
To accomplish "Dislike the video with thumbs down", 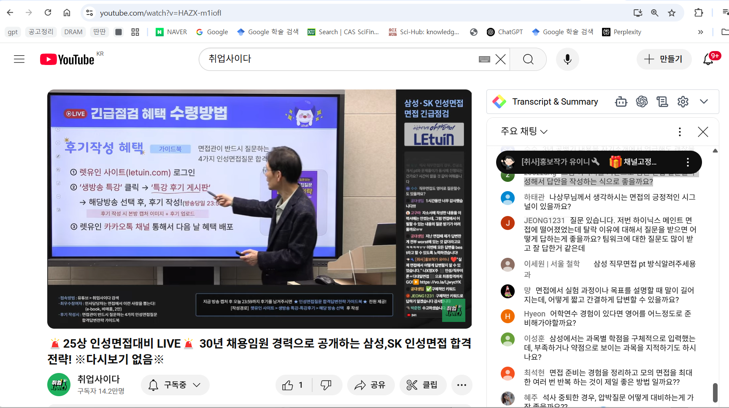I will pyautogui.click(x=326, y=385).
